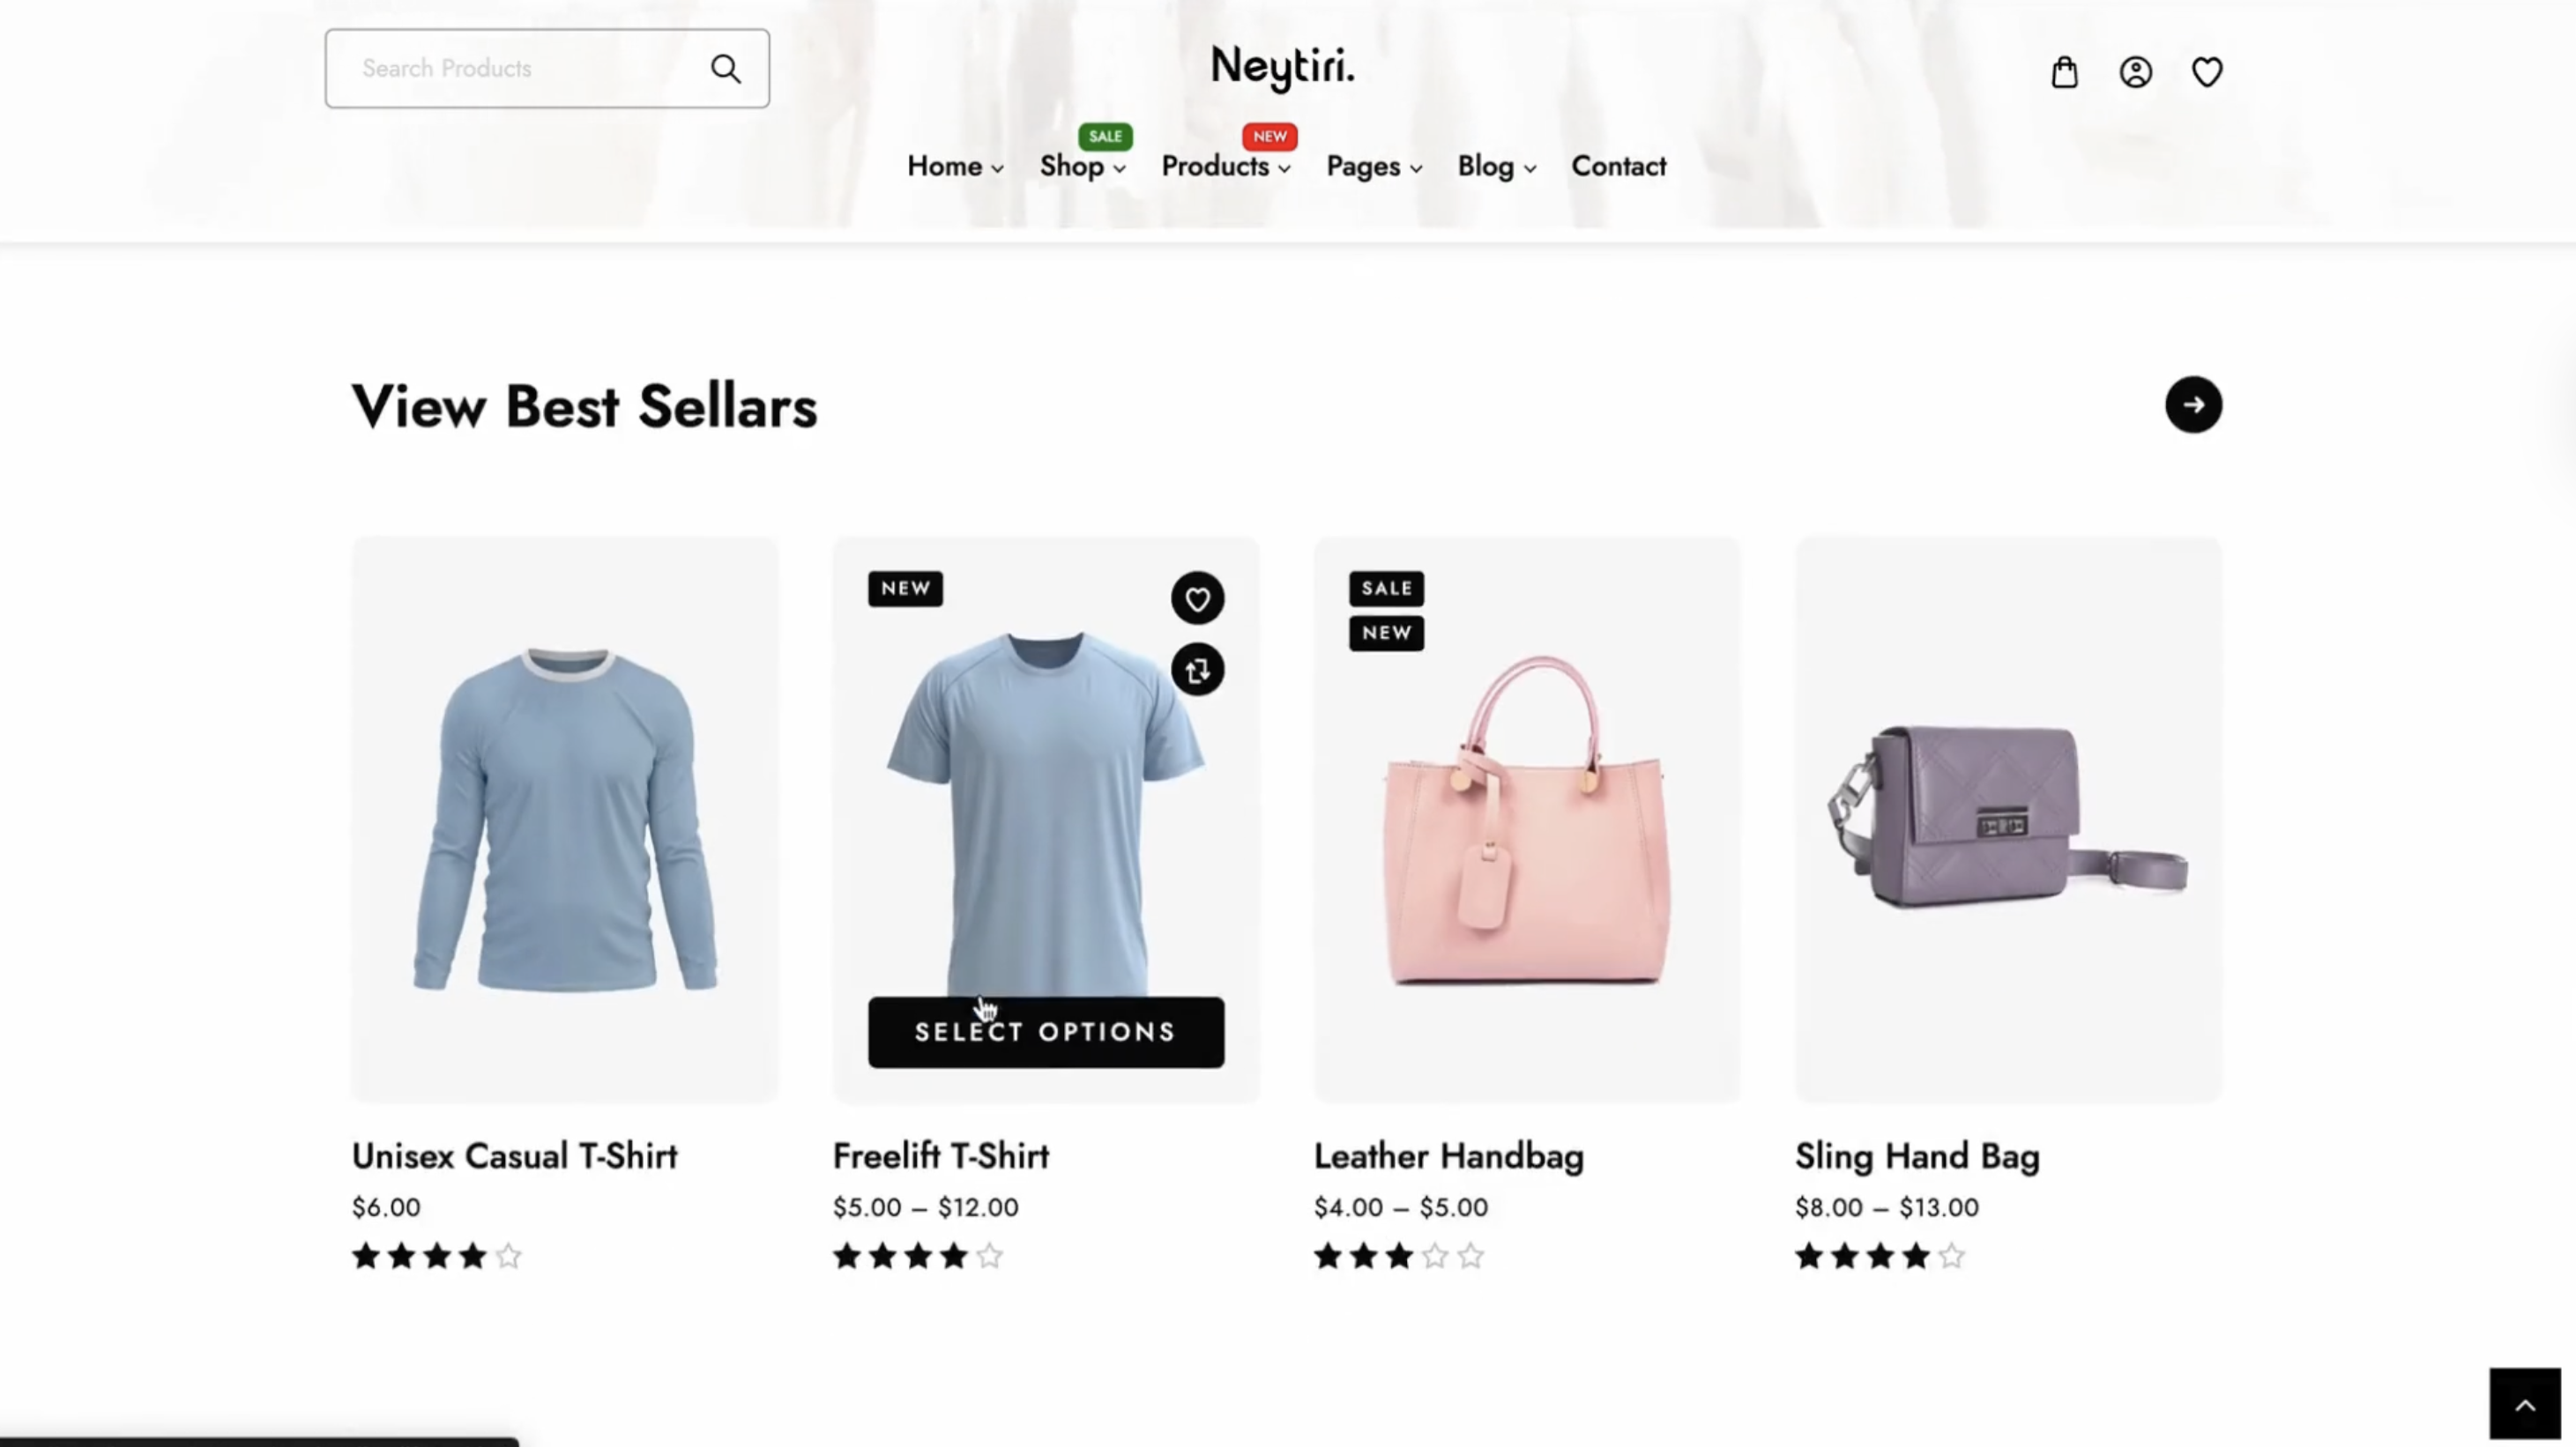Open the Pages menu
This screenshot has height=1447, width=2576.
pyautogui.click(x=1374, y=167)
